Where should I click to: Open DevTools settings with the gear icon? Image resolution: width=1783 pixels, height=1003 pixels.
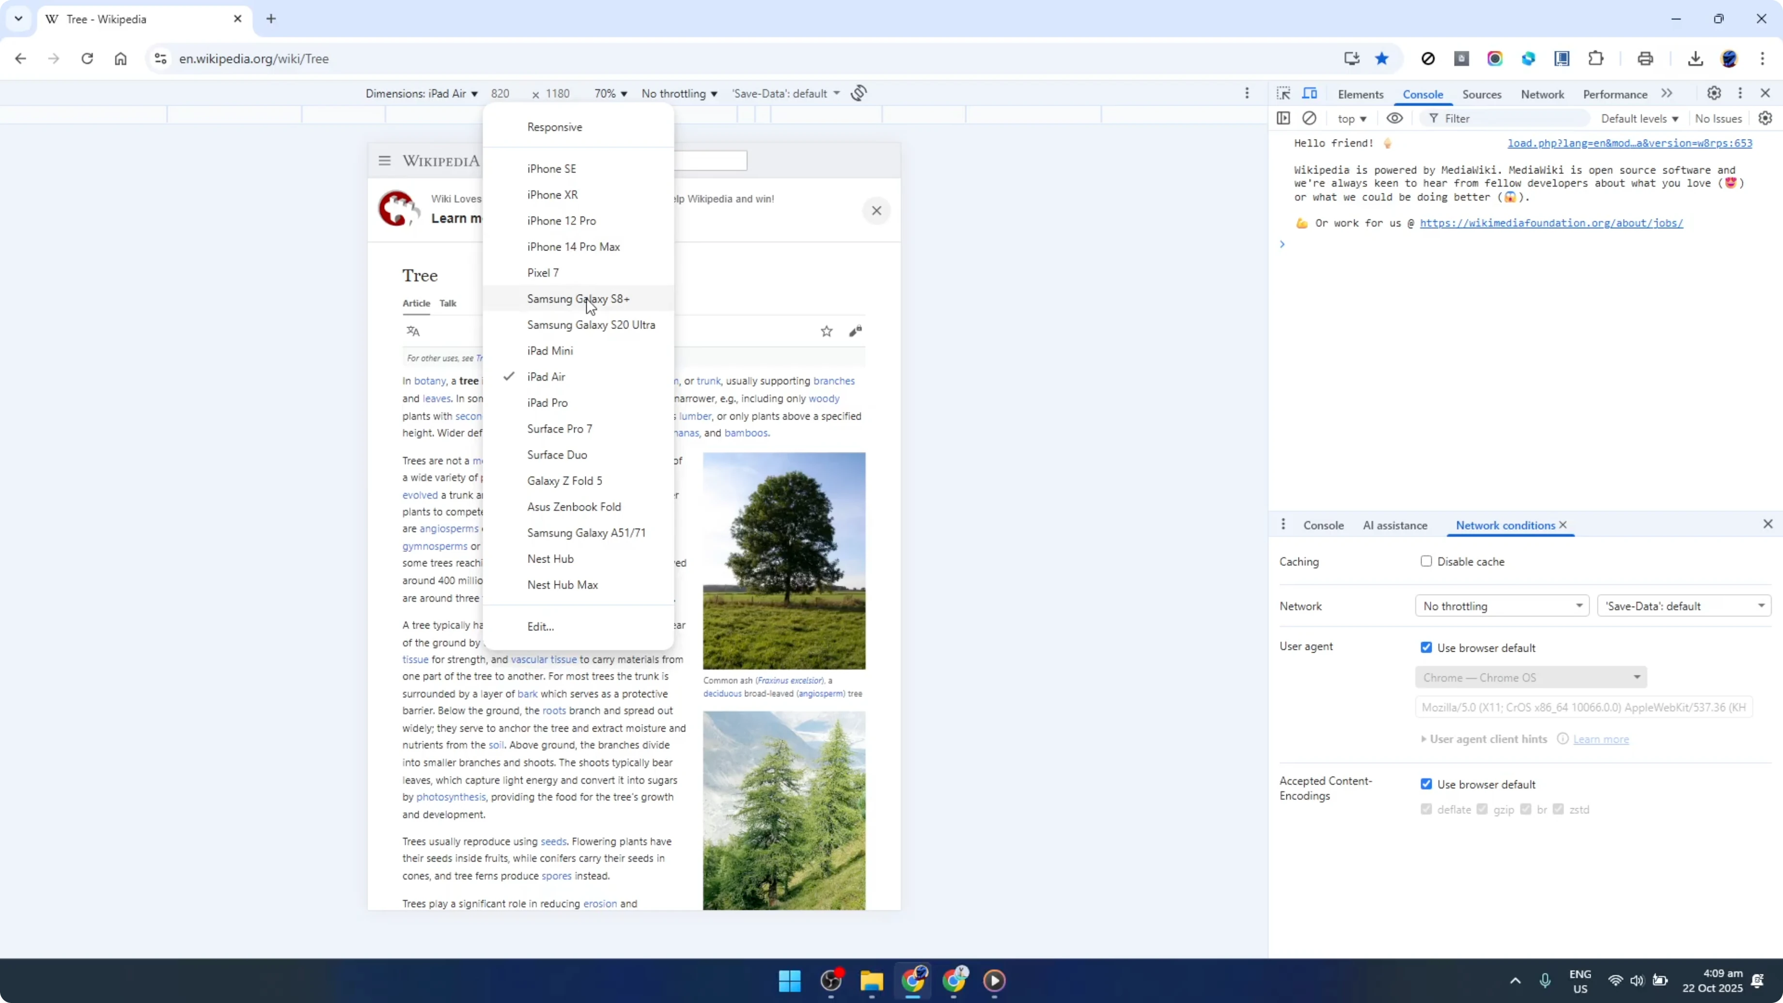tap(1714, 94)
